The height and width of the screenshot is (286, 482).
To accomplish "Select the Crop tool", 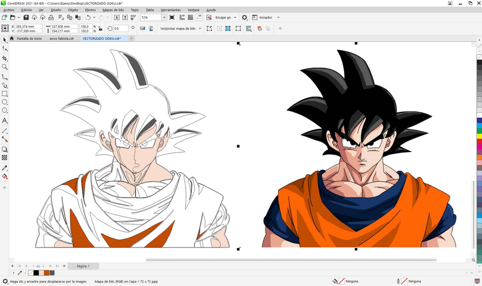I will [4, 59].
